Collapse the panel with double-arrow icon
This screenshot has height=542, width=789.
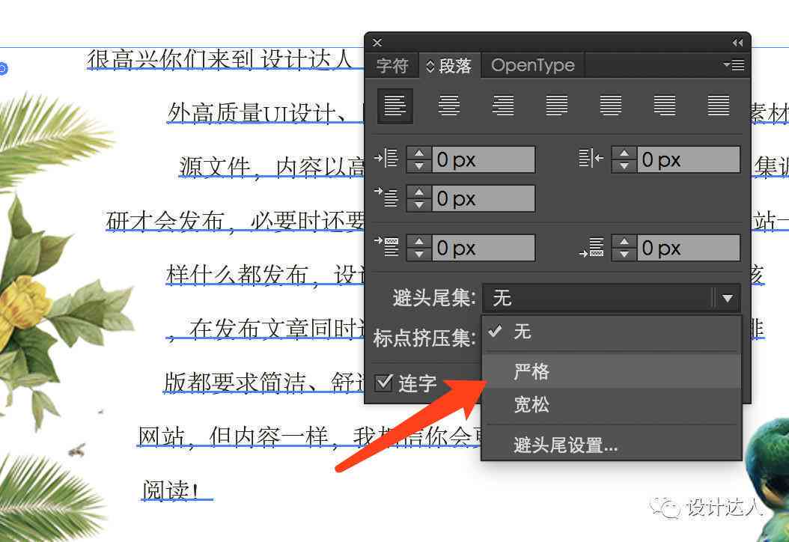(737, 43)
